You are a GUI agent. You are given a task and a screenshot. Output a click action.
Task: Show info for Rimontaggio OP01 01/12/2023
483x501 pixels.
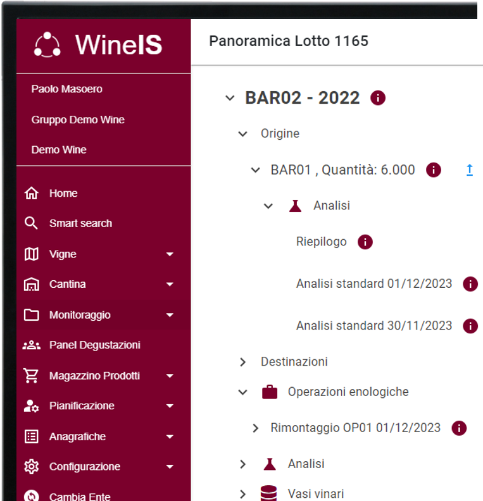pos(459,428)
